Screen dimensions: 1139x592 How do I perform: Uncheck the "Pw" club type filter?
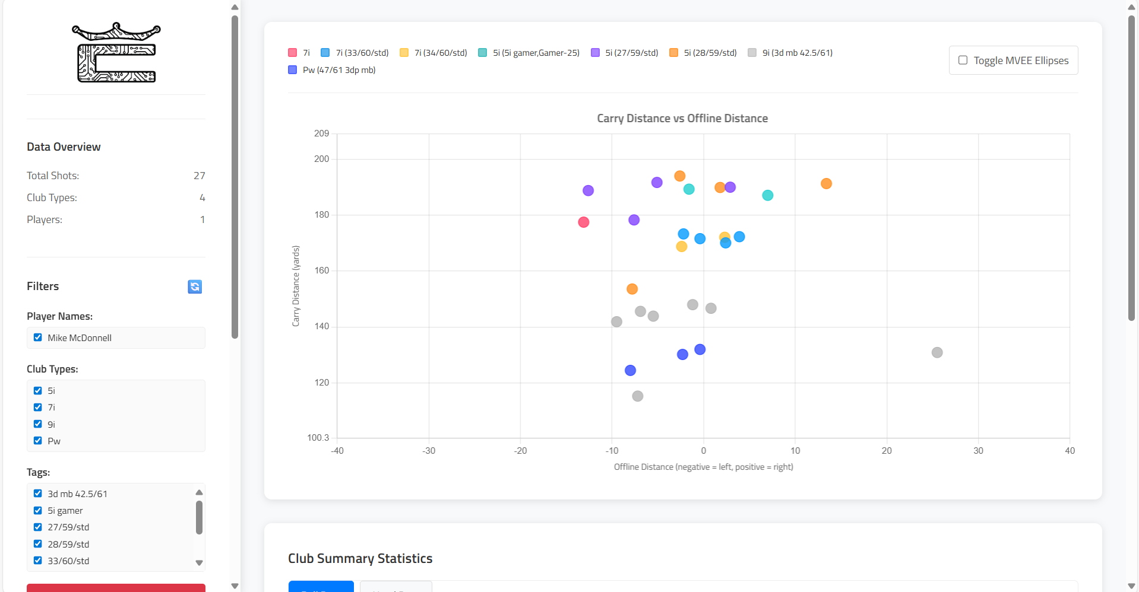[37, 441]
